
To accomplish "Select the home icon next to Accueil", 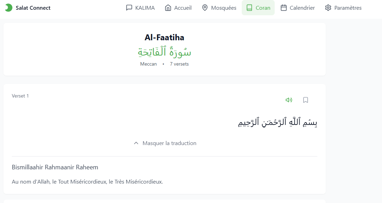I will pos(167,7).
